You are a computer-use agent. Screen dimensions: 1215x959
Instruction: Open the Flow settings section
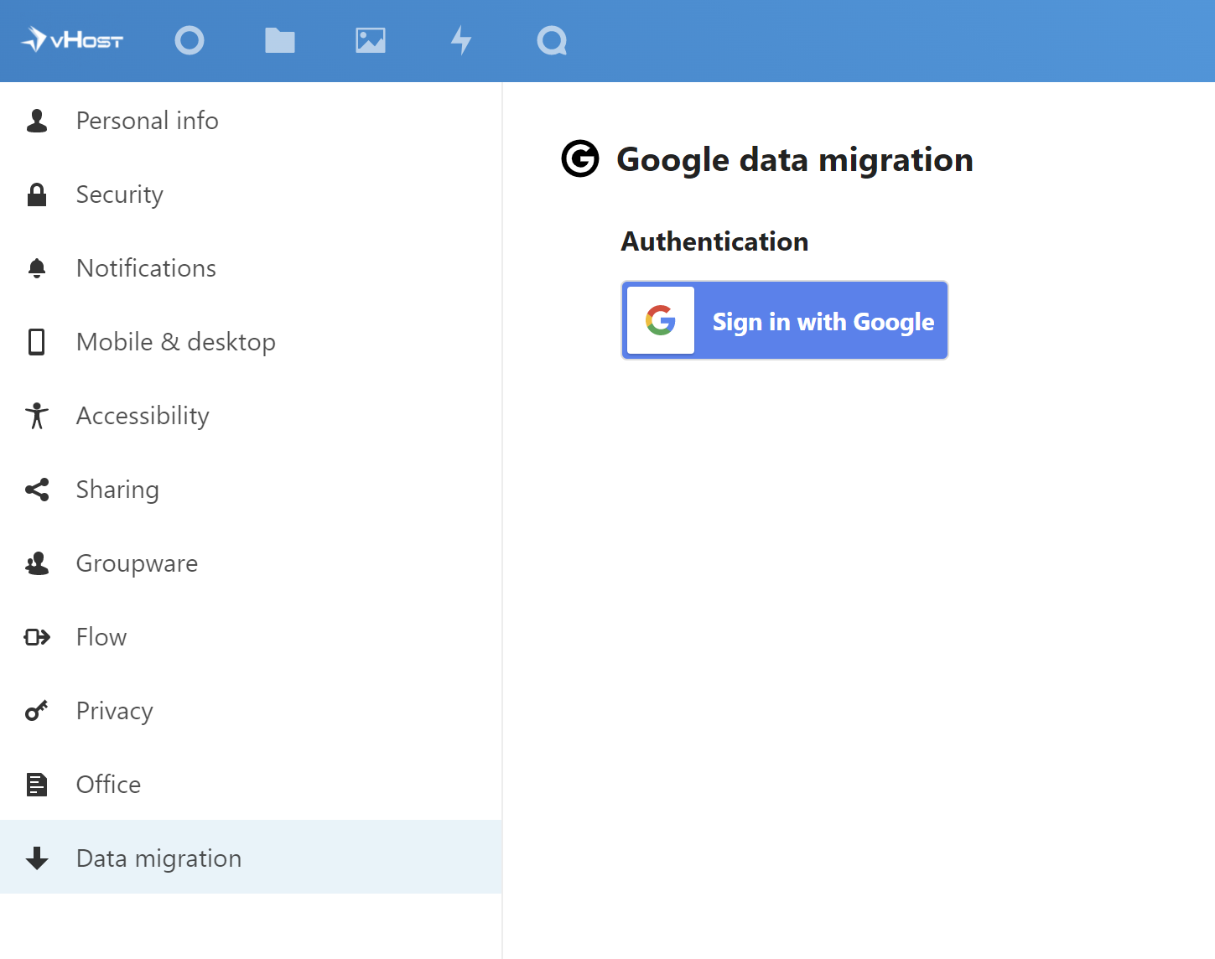tap(101, 636)
